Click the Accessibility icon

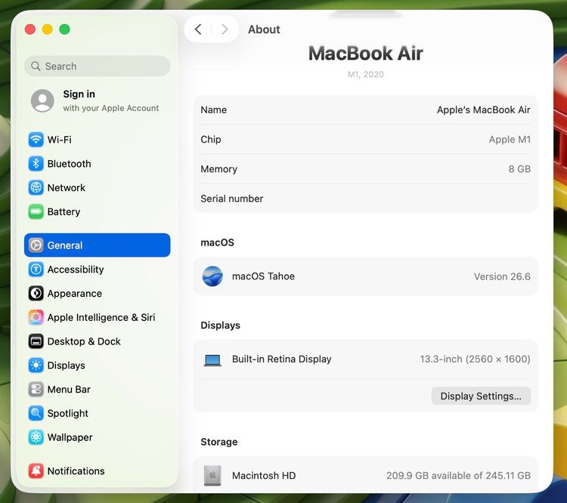36,269
